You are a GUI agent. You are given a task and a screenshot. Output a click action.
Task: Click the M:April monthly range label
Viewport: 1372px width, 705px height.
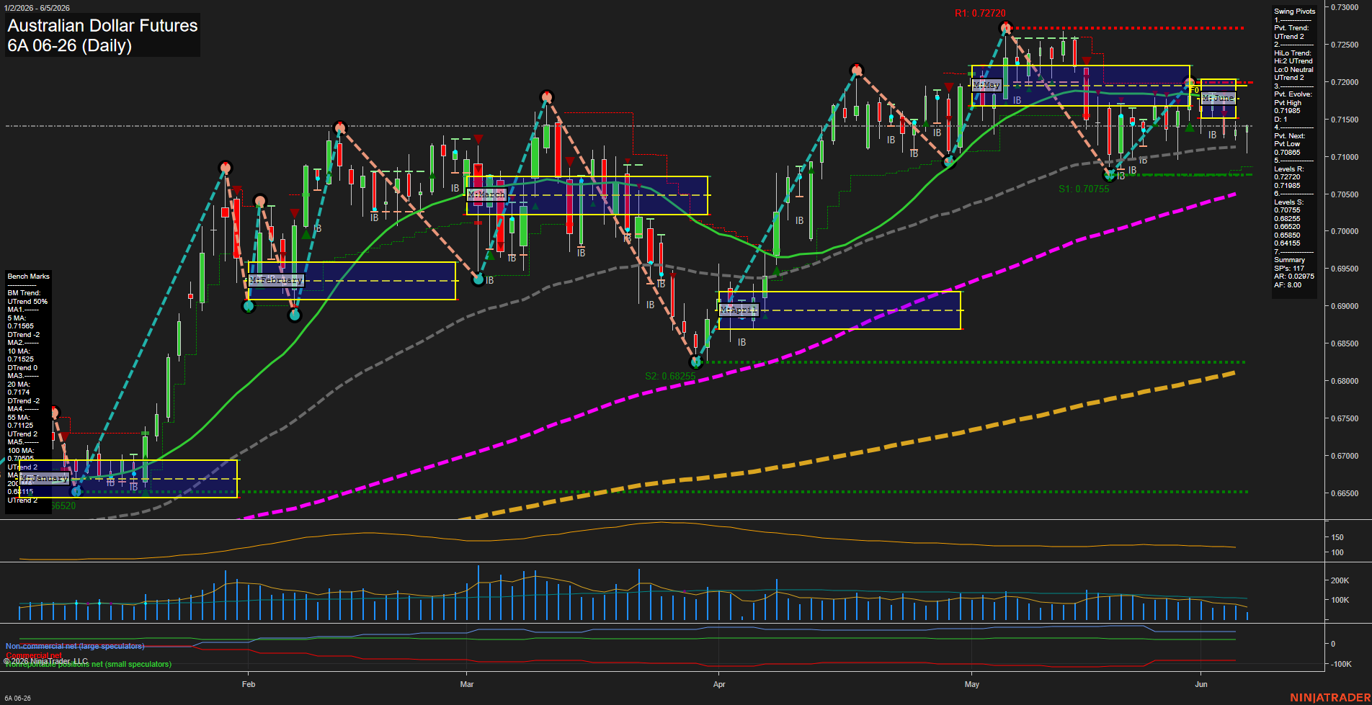[x=739, y=310]
